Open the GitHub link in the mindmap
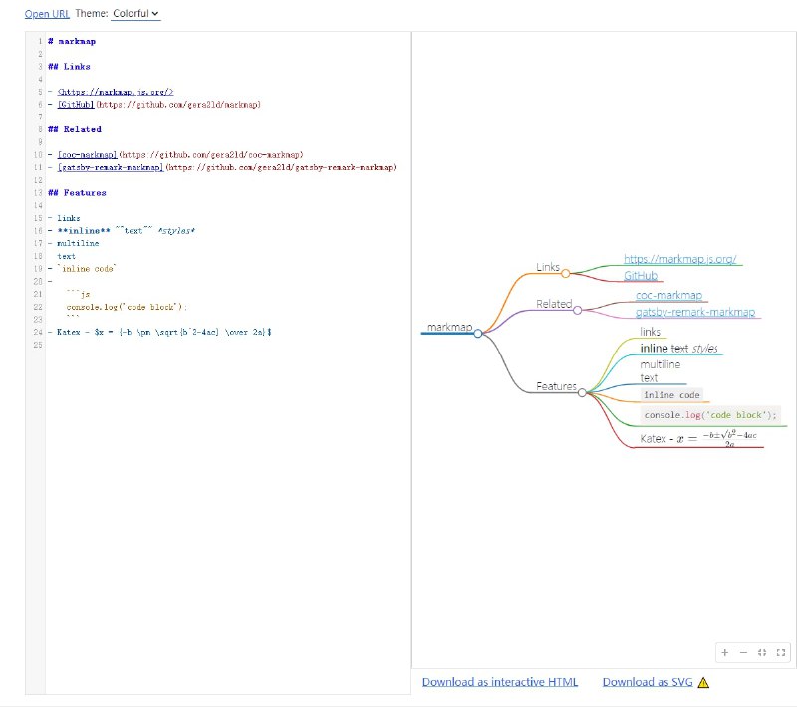Screen dimensions: 797x708 point(641,276)
